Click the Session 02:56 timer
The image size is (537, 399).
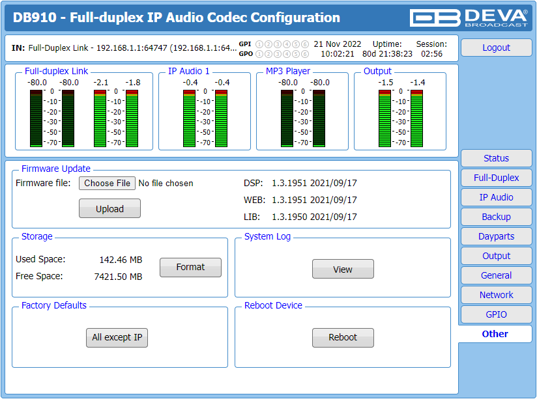click(x=431, y=54)
